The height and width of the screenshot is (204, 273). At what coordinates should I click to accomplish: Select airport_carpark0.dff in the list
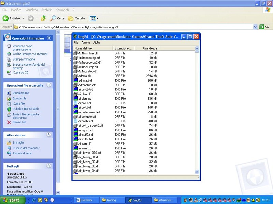click(90, 125)
